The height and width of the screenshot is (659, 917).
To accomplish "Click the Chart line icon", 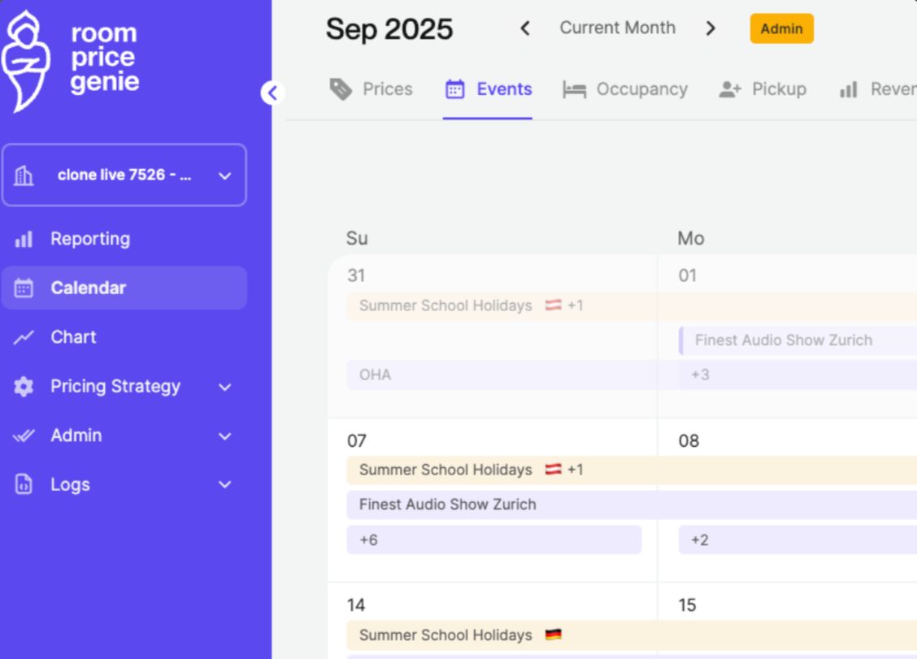I will coord(24,337).
